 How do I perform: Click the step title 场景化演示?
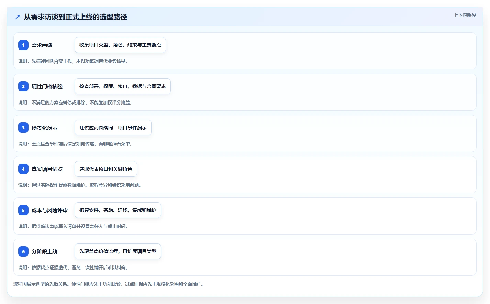coord(44,128)
